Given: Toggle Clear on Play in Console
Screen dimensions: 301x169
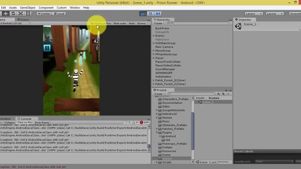Looking at the screenshot, I should (25, 123).
